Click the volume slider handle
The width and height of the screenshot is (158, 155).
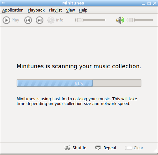131,20
